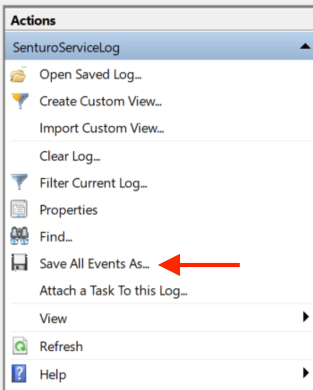Click the Open Saved Log... text
This screenshot has width=313, height=390.
tap(91, 75)
